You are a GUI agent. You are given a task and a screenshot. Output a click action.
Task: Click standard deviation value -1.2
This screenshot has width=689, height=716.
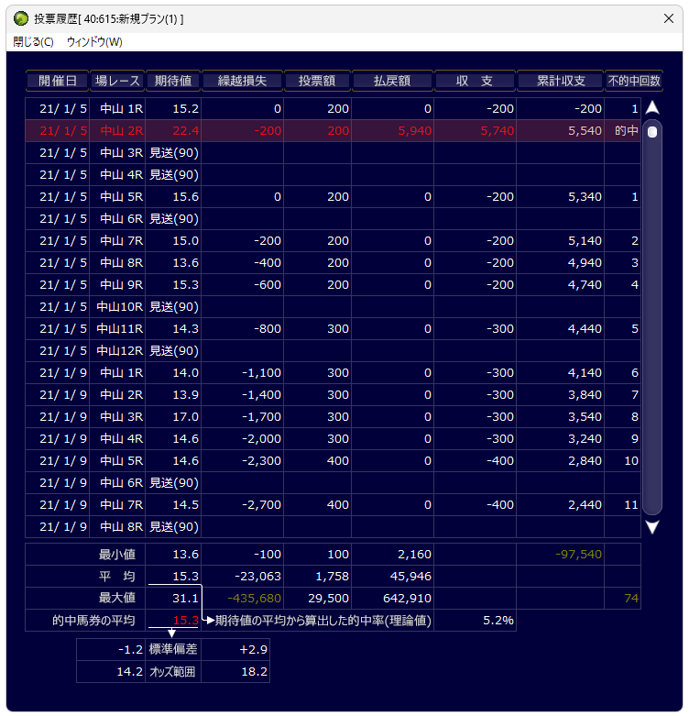[130, 649]
